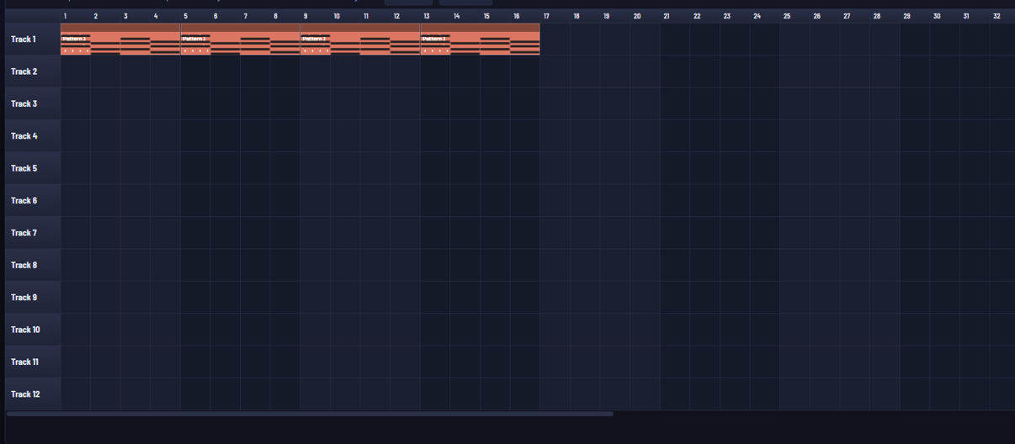This screenshot has width=1015, height=444.
Task: Select the Track 10 header
Action: tap(33, 330)
